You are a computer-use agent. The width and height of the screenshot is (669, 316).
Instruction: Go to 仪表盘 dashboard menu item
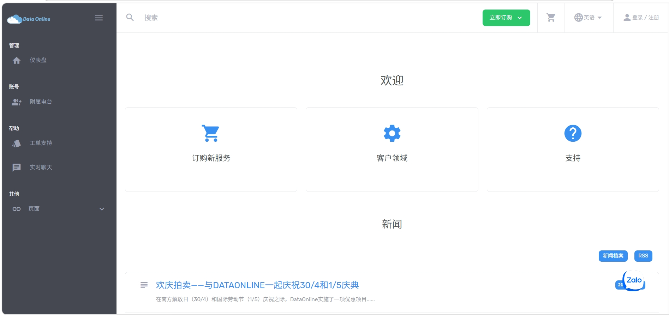pyautogui.click(x=38, y=60)
